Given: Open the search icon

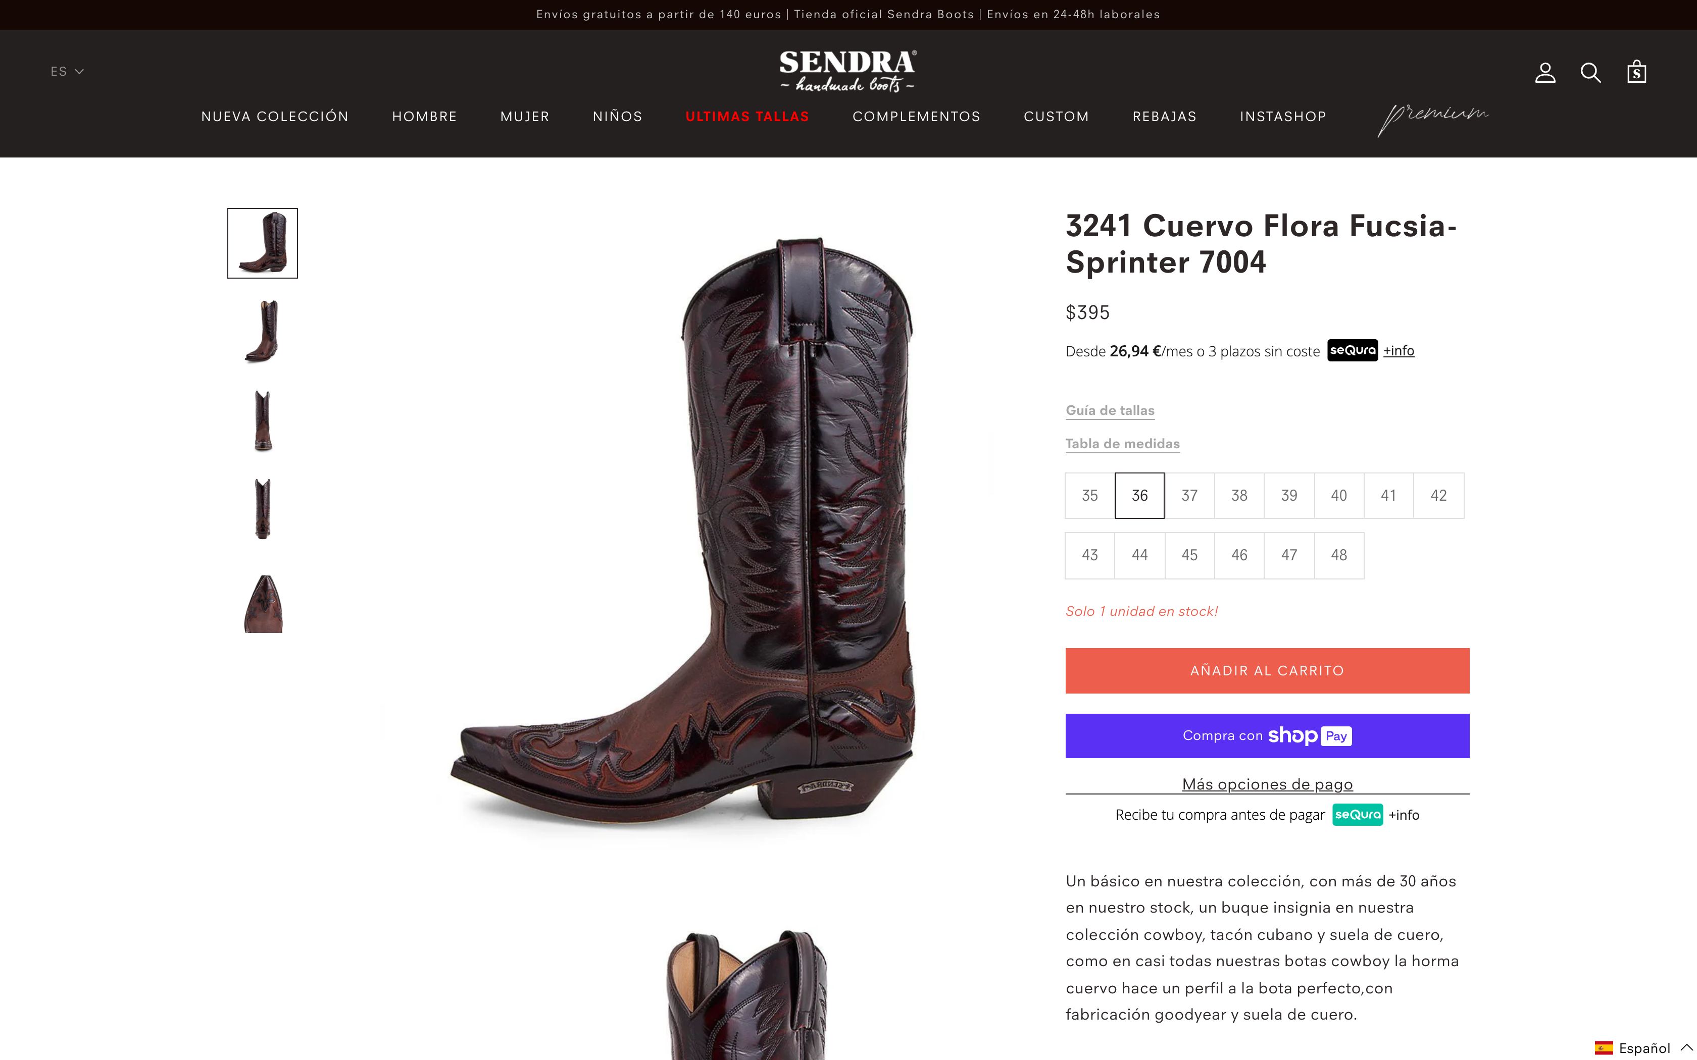Looking at the screenshot, I should [1591, 72].
